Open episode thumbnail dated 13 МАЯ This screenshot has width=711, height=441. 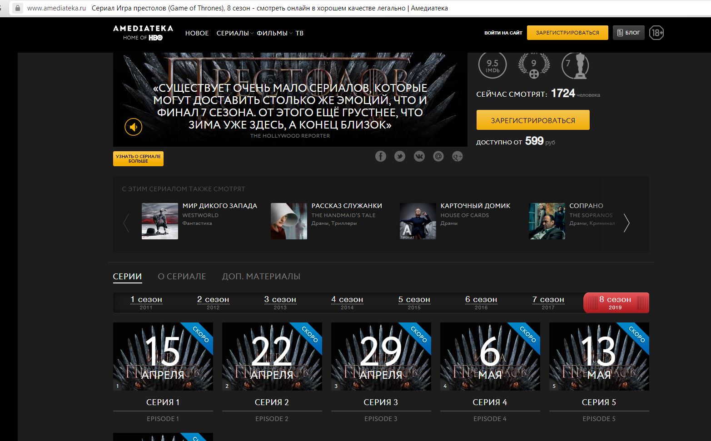(599, 357)
